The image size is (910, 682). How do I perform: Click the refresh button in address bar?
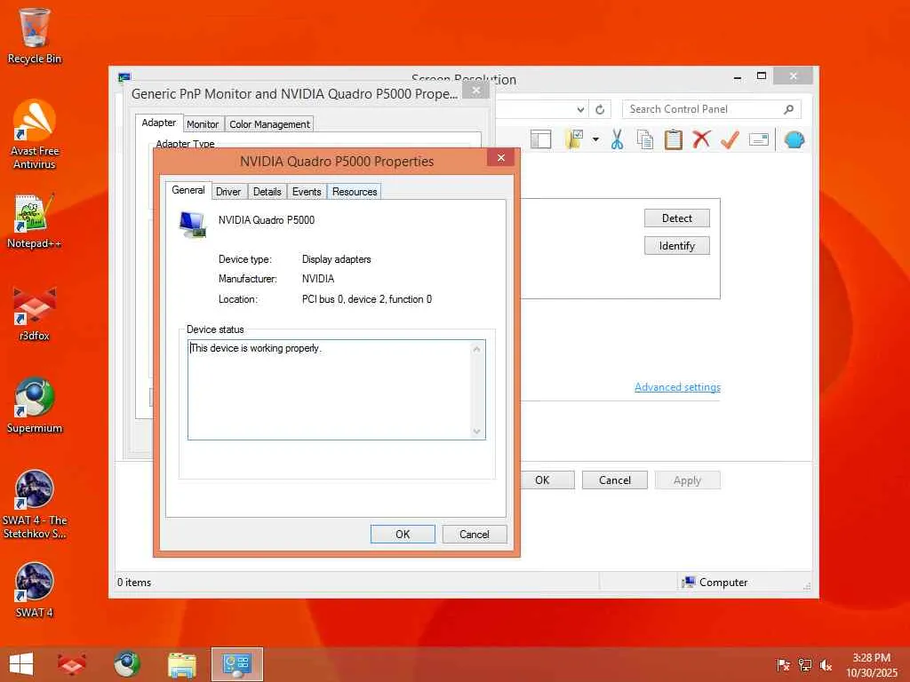click(x=600, y=109)
